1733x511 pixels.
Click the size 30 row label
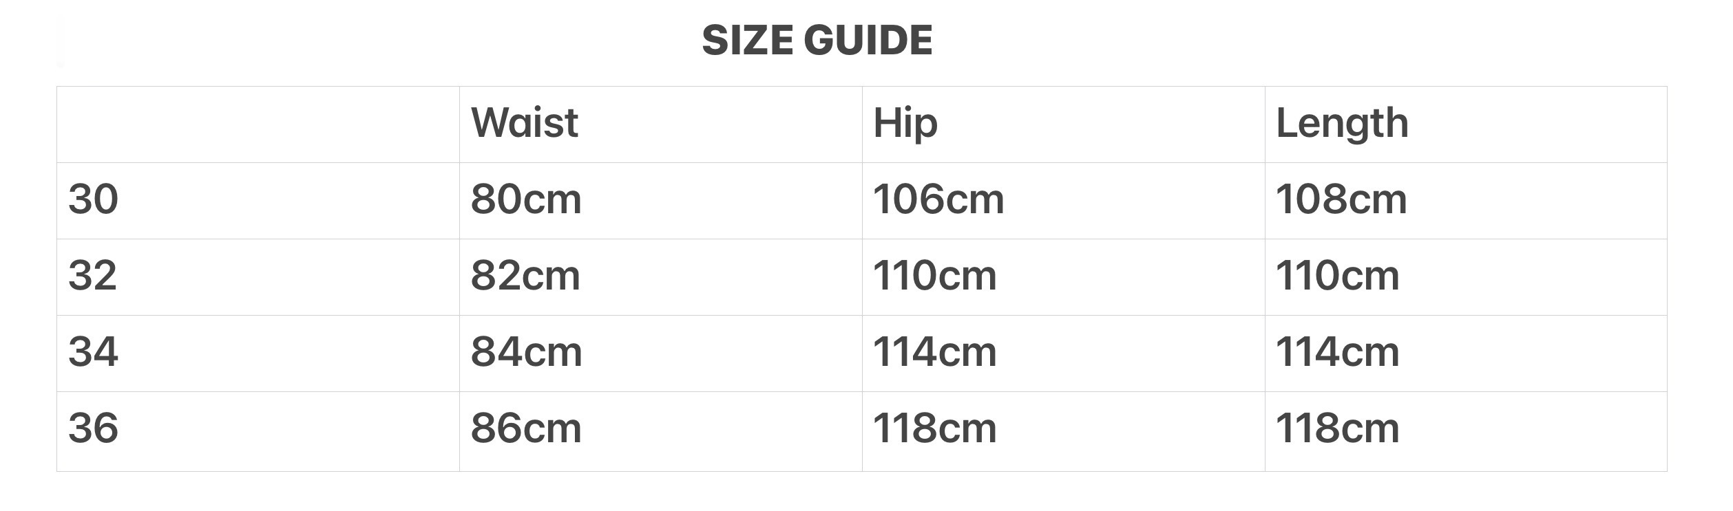click(x=94, y=200)
